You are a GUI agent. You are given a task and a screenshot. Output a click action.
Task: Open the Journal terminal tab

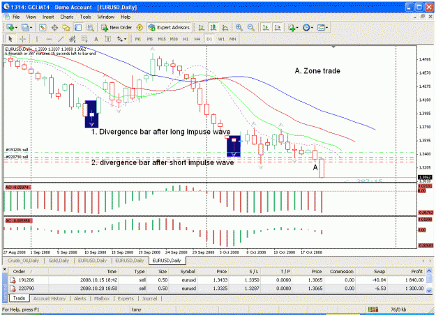[149, 298]
